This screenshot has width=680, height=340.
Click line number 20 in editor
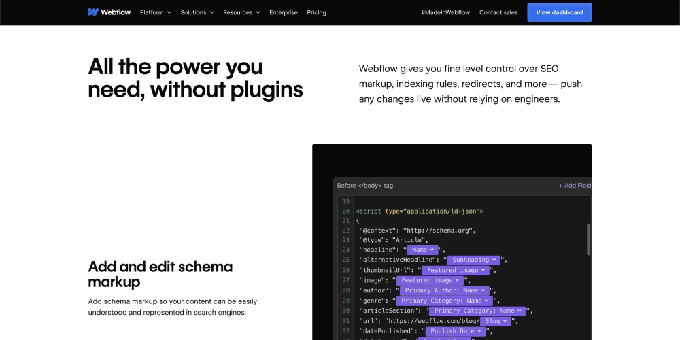[x=345, y=211]
